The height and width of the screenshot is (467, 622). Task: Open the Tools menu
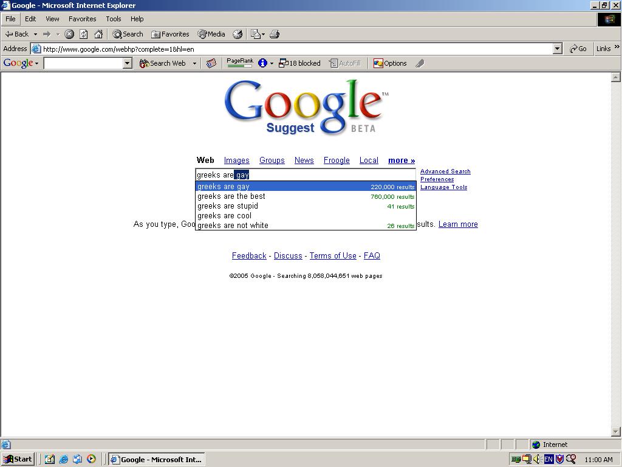point(114,19)
